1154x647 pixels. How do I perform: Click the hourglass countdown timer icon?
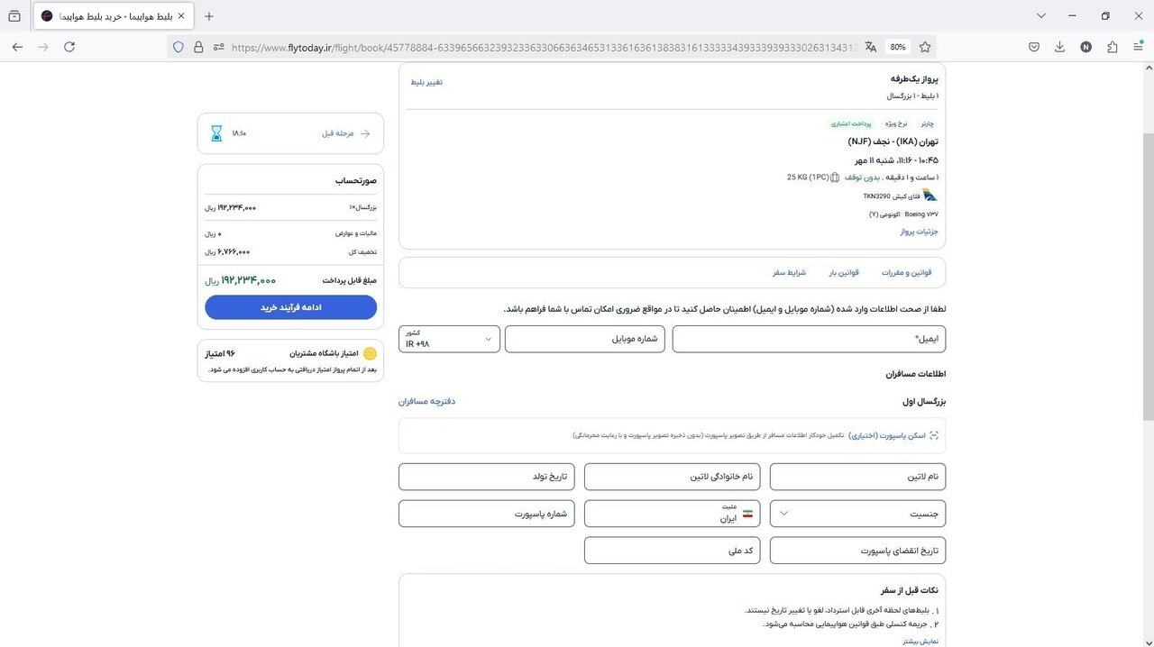click(216, 133)
